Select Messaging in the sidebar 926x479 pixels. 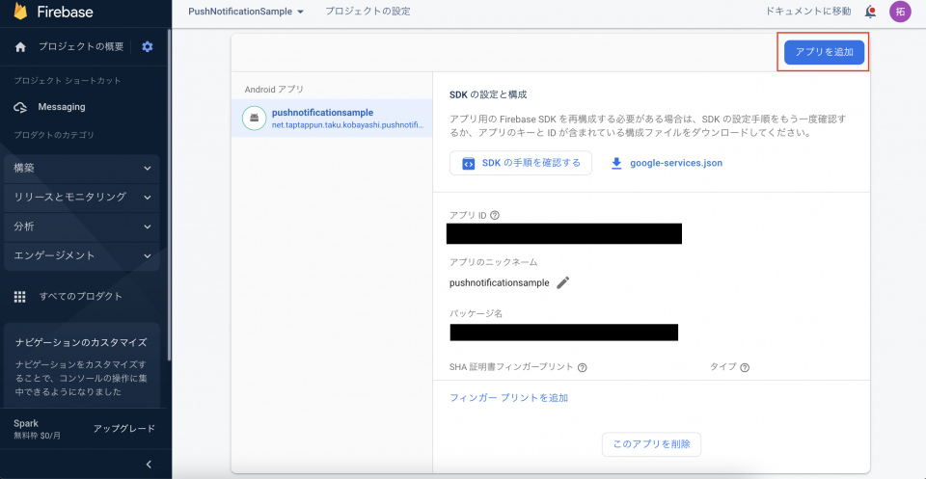pos(62,107)
